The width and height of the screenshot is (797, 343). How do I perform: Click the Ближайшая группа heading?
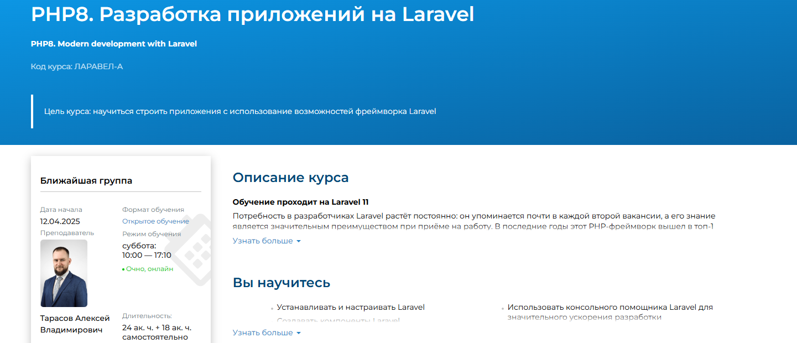[x=86, y=181]
